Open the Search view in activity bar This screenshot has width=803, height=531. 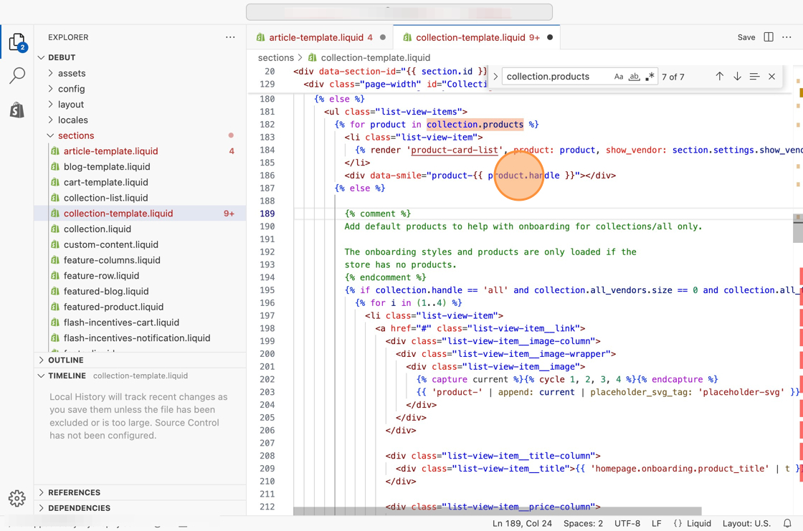click(17, 75)
